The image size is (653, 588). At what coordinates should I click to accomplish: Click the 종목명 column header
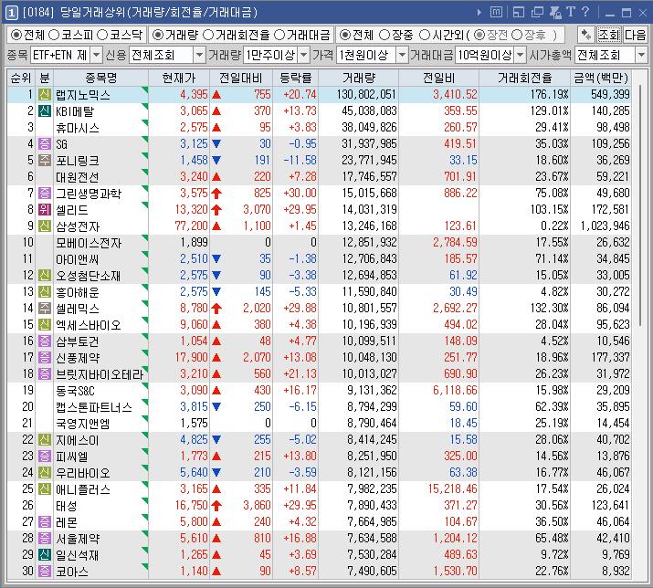101,78
